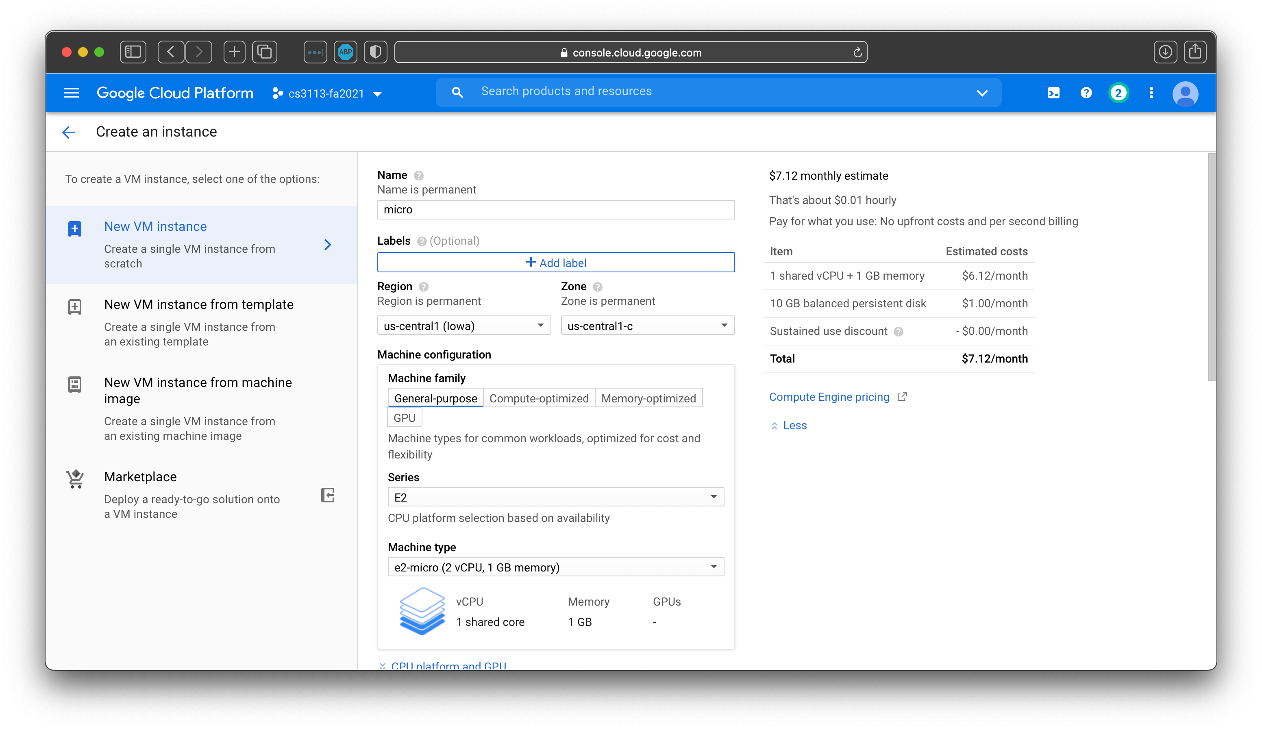Click the search magnifier icon
Image resolution: width=1262 pixels, height=730 pixels.
(457, 92)
